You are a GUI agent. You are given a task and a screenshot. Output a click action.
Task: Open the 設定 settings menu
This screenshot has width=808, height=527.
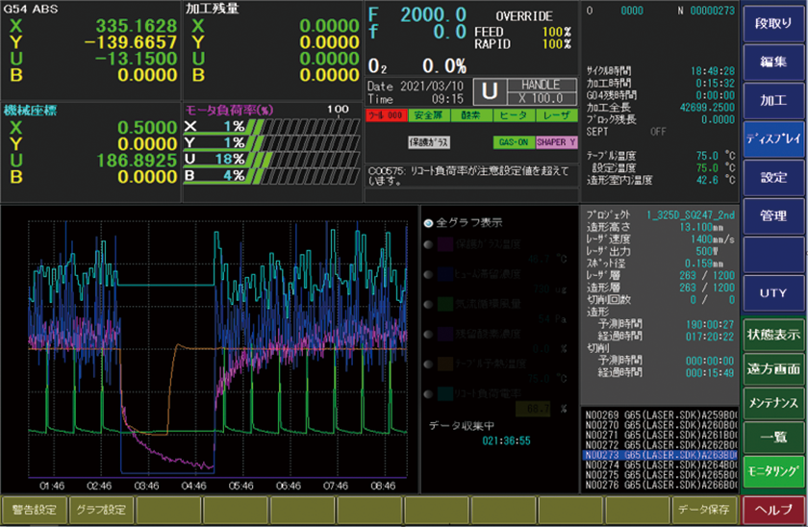coord(773,178)
